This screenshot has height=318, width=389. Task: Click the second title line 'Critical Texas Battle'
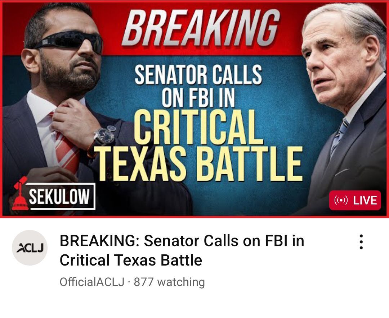[x=131, y=260]
